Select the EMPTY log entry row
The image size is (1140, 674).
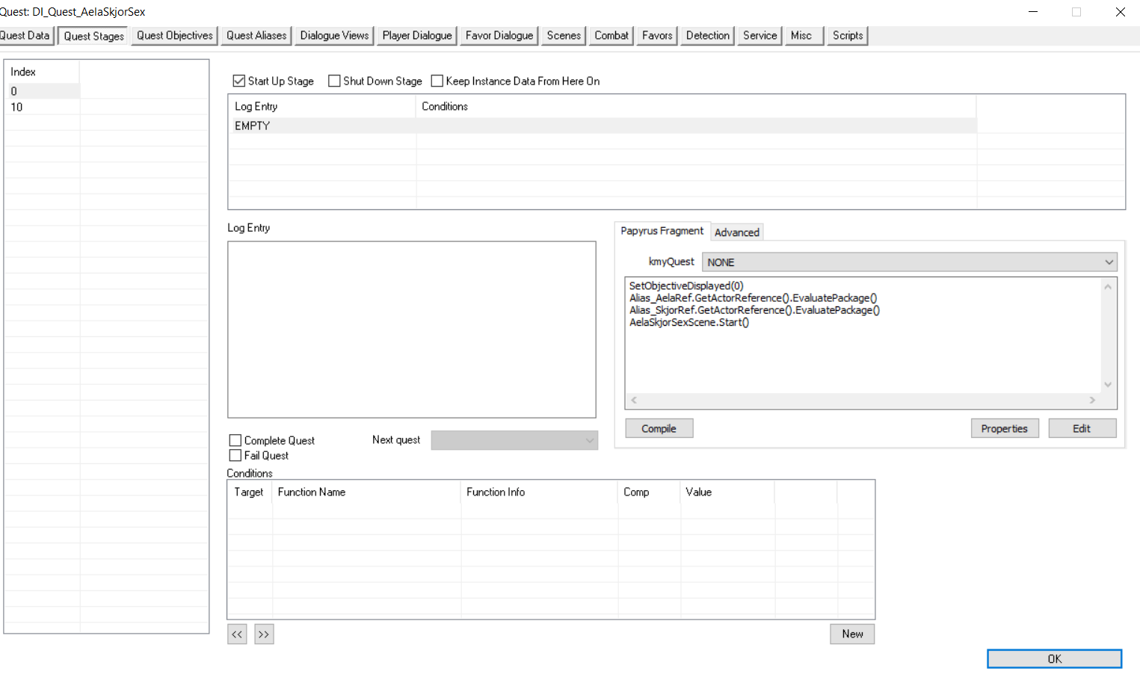click(603, 126)
